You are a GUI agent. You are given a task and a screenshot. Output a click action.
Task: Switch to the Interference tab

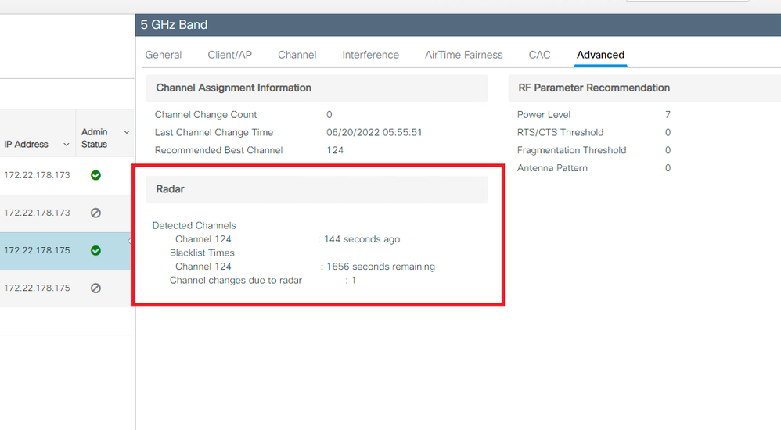point(371,55)
